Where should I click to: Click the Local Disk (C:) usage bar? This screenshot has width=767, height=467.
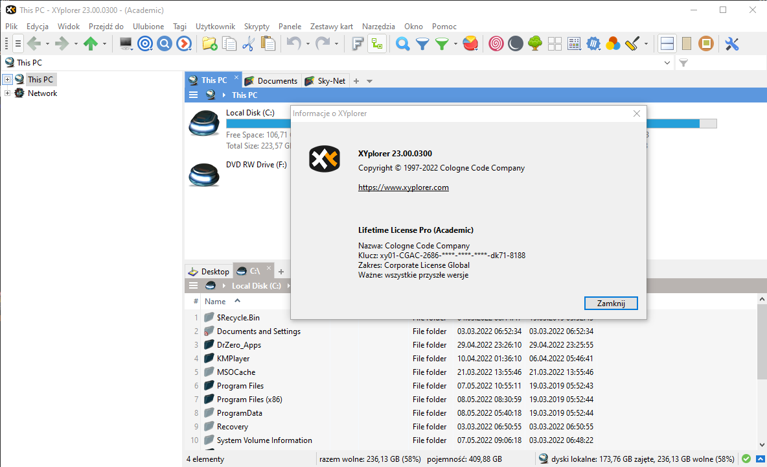[471, 123]
